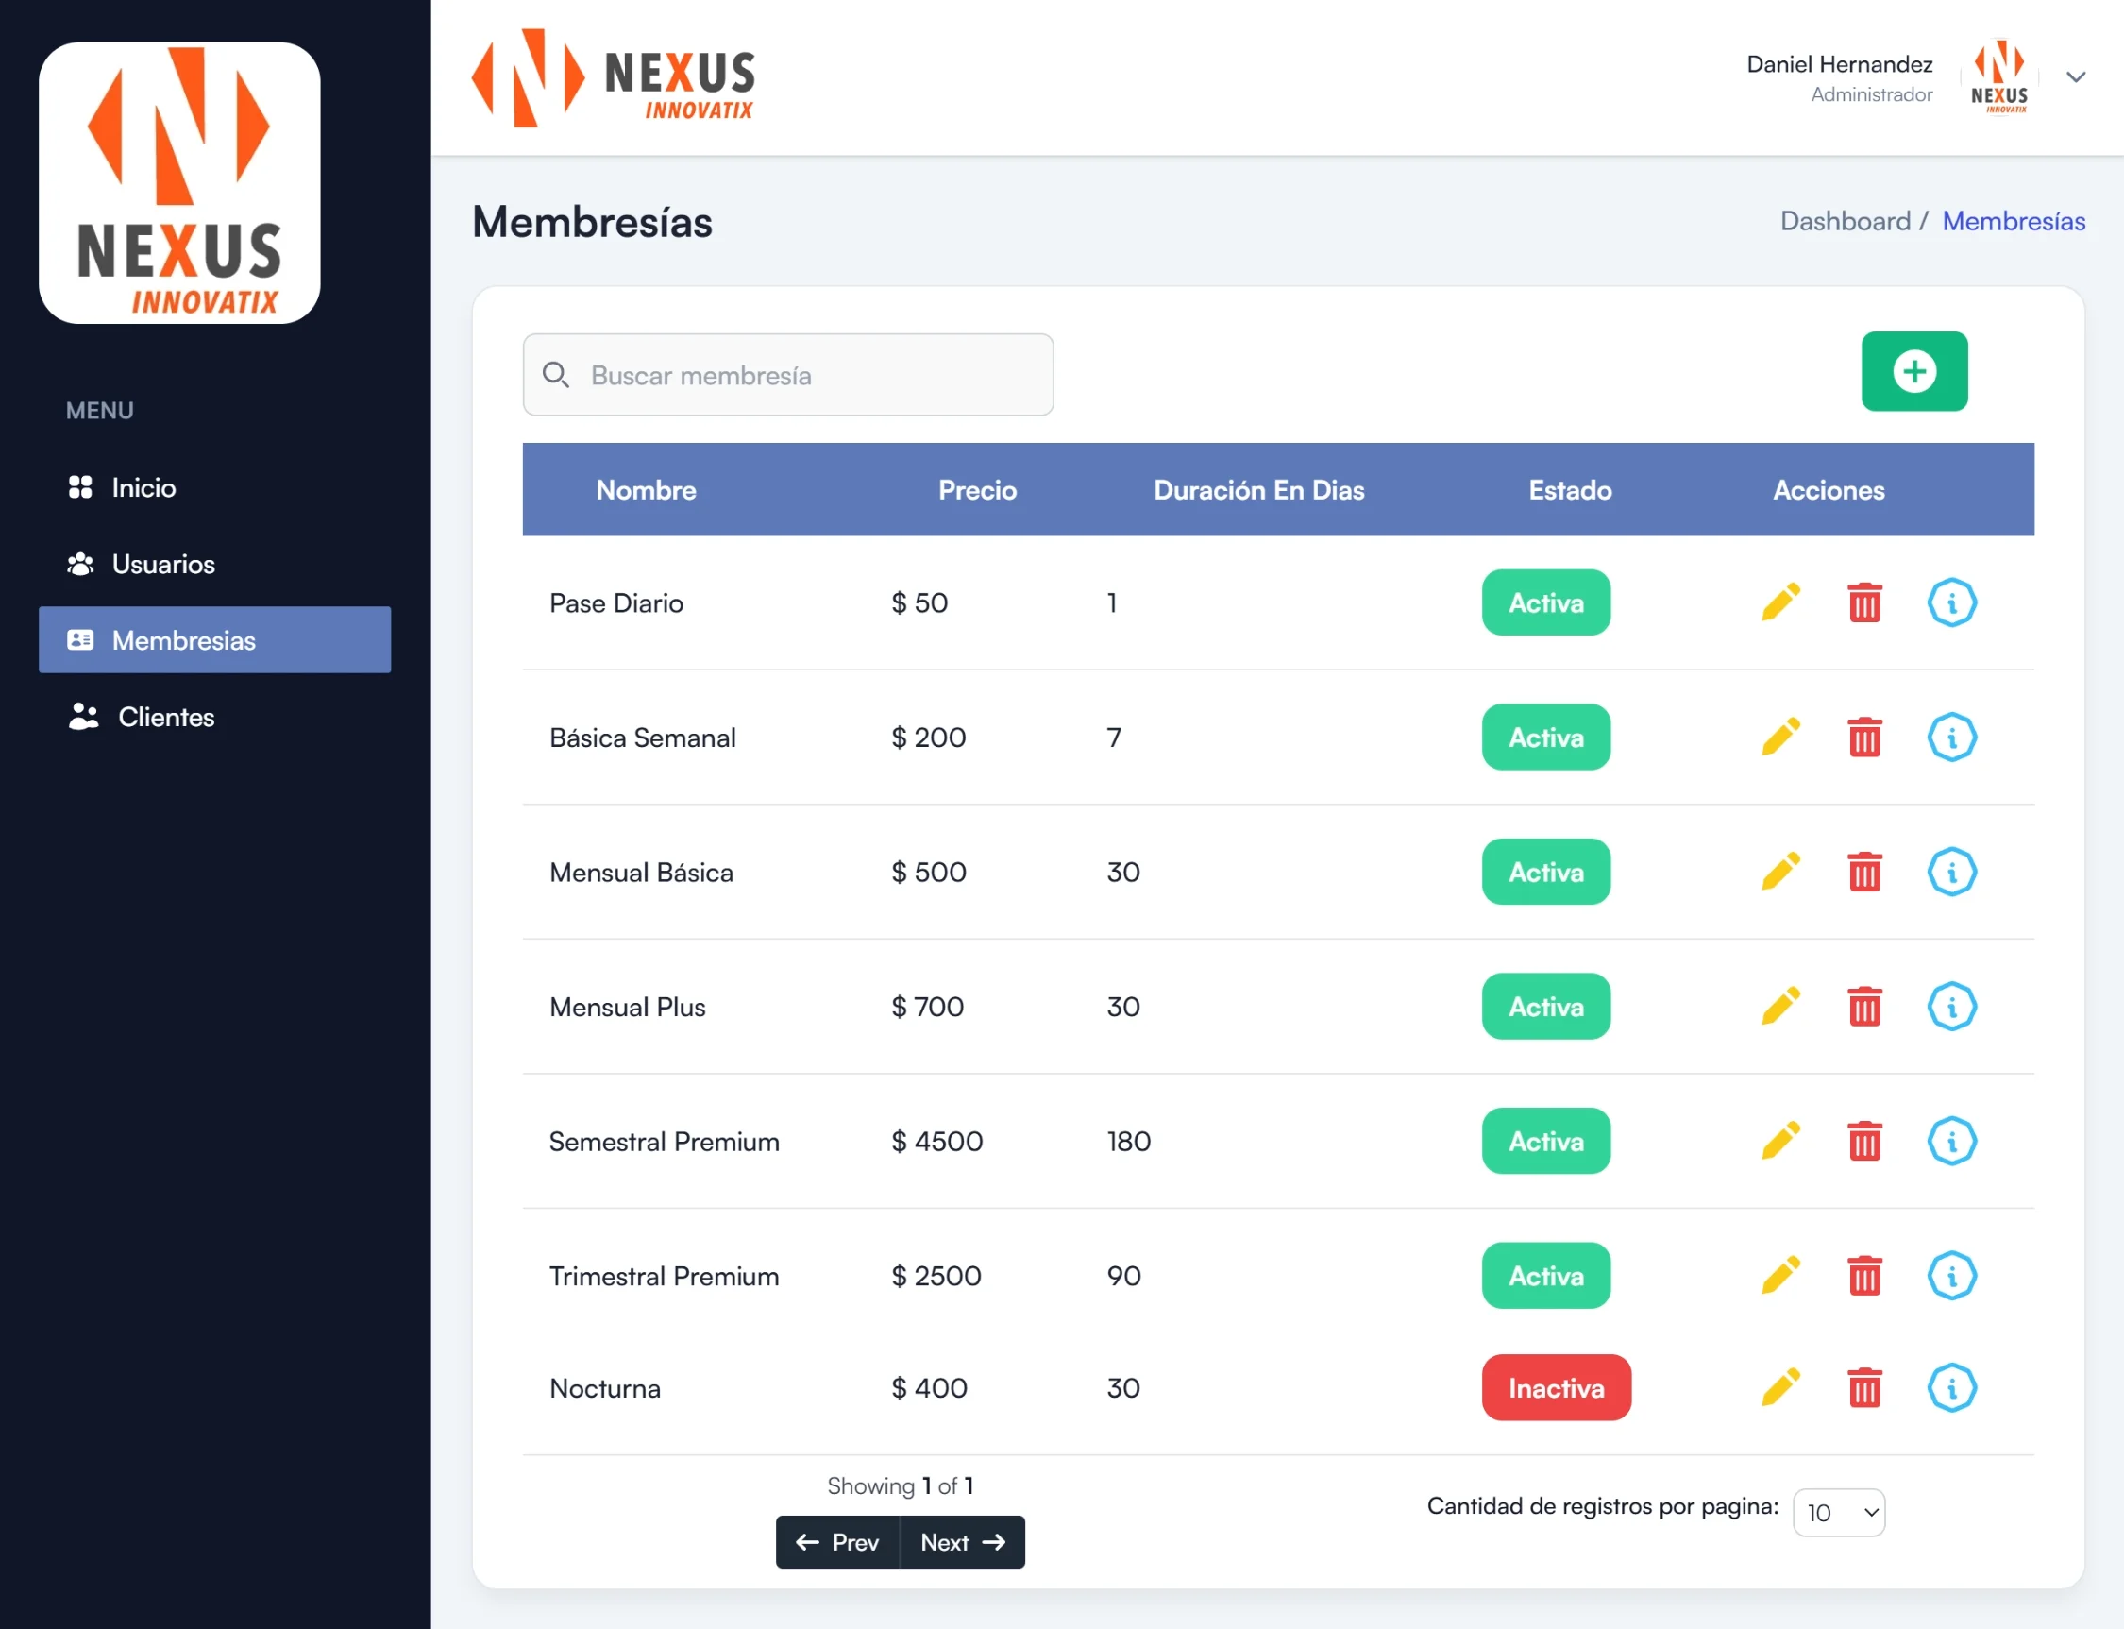
Task: Click the Dashboard breadcrumb link
Action: (1845, 221)
